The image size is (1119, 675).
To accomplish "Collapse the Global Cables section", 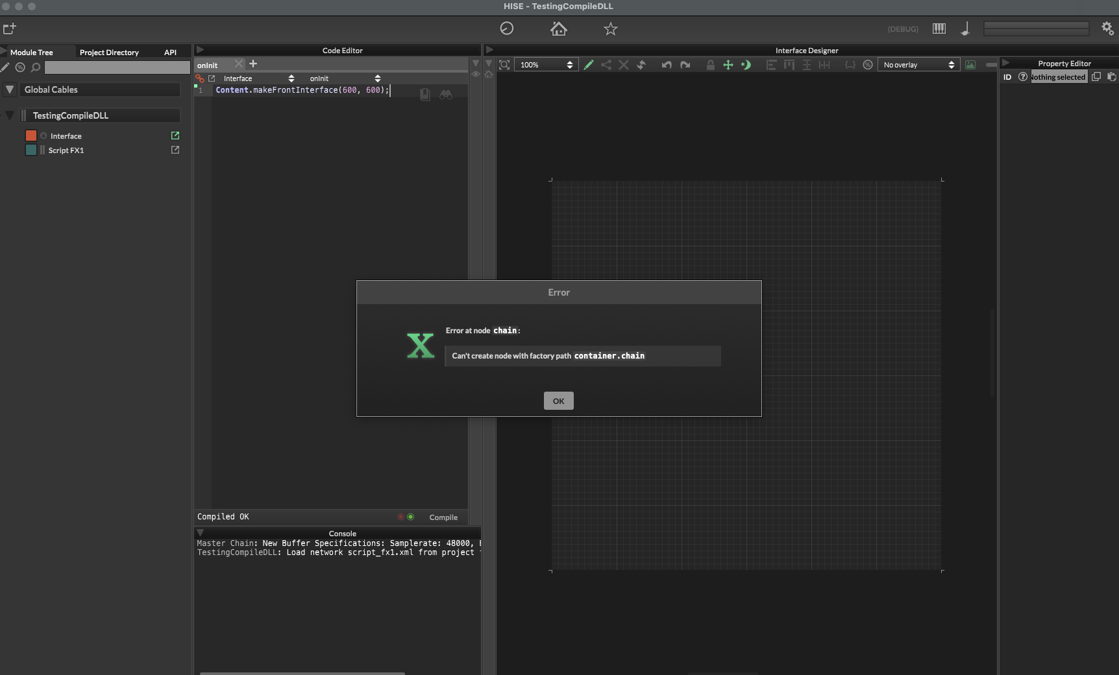I will pyautogui.click(x=10, y=89).
